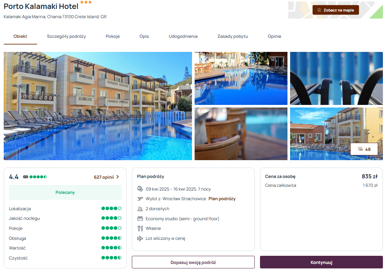Viewport: 387px width, 271px height.
Task: Click the calendar icon beside travel dates
Action: pos(140,189)
